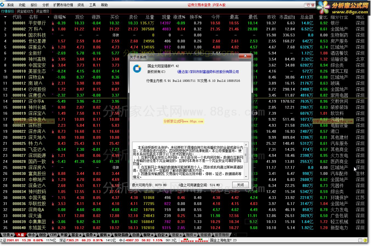Click the license text scroll-down arrow
Viewport: 371px width, 246px height.
246,177
